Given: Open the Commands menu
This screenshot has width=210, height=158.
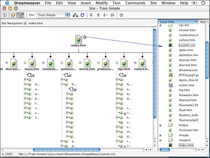Looking at the screenshot, I should click(135, 3).
